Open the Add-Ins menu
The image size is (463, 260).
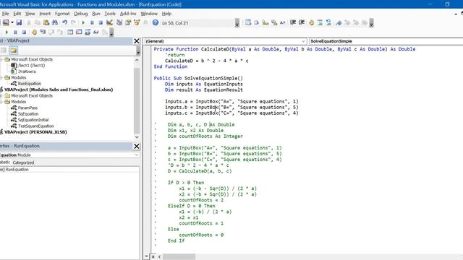tap(128, 14)
